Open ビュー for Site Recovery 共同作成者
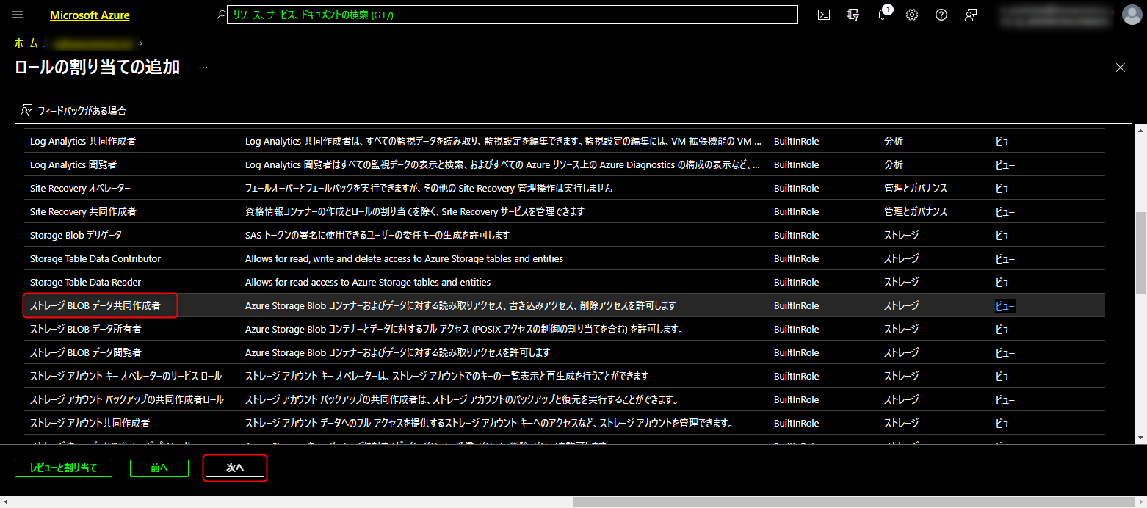1147x508 pixels. [1005, 211]
